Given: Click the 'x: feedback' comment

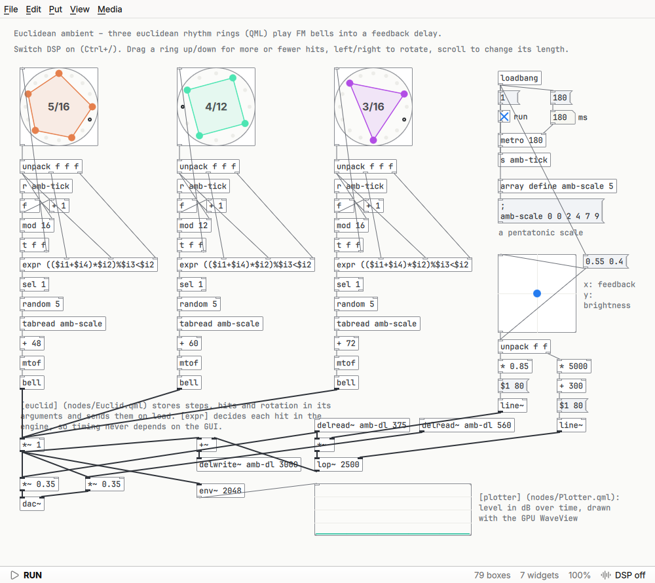Looking at the screenshot, I should pyautogui.click(x=609, y=284).
